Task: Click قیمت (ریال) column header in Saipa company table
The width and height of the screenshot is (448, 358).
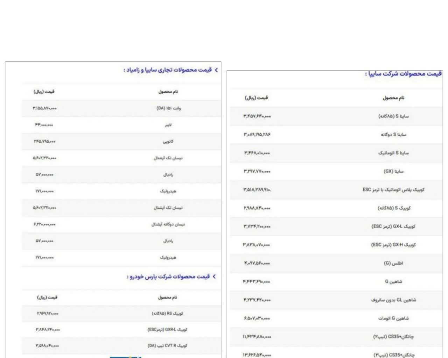Action: tap(256, 98)
